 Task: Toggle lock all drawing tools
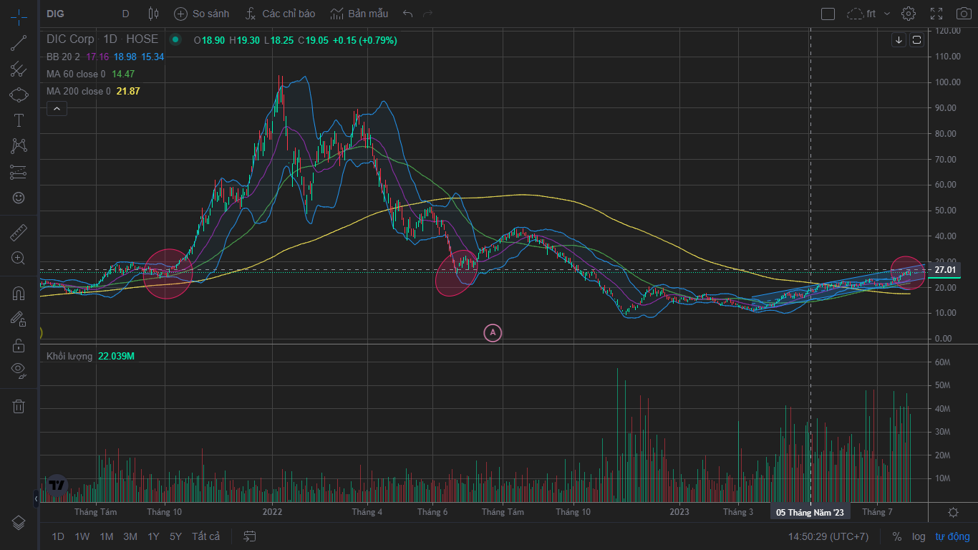click(19, 345)
